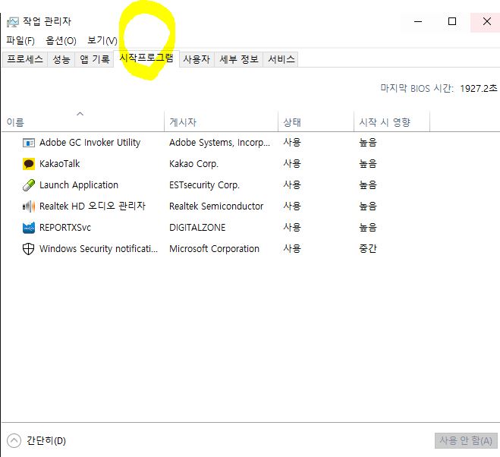
Task: Select the REPORTXSvc entry name
Action: point(65,228)
